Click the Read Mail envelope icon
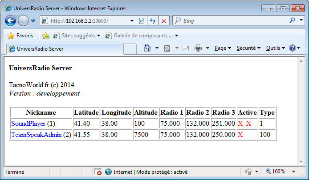This screenshot has height=180, width=309. [x=186, y=48]
